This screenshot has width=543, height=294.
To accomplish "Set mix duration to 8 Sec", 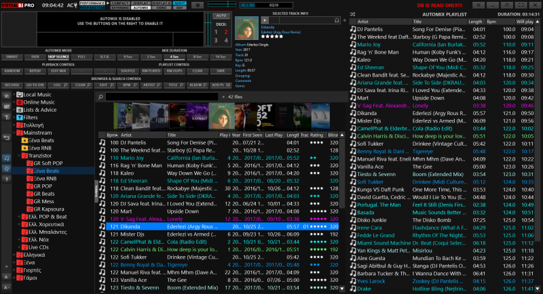I will point(198,57).
